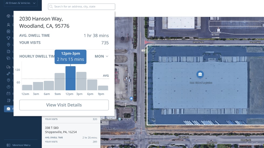
Task: Select the 9am bar in the chart
Action: [60, 82]
